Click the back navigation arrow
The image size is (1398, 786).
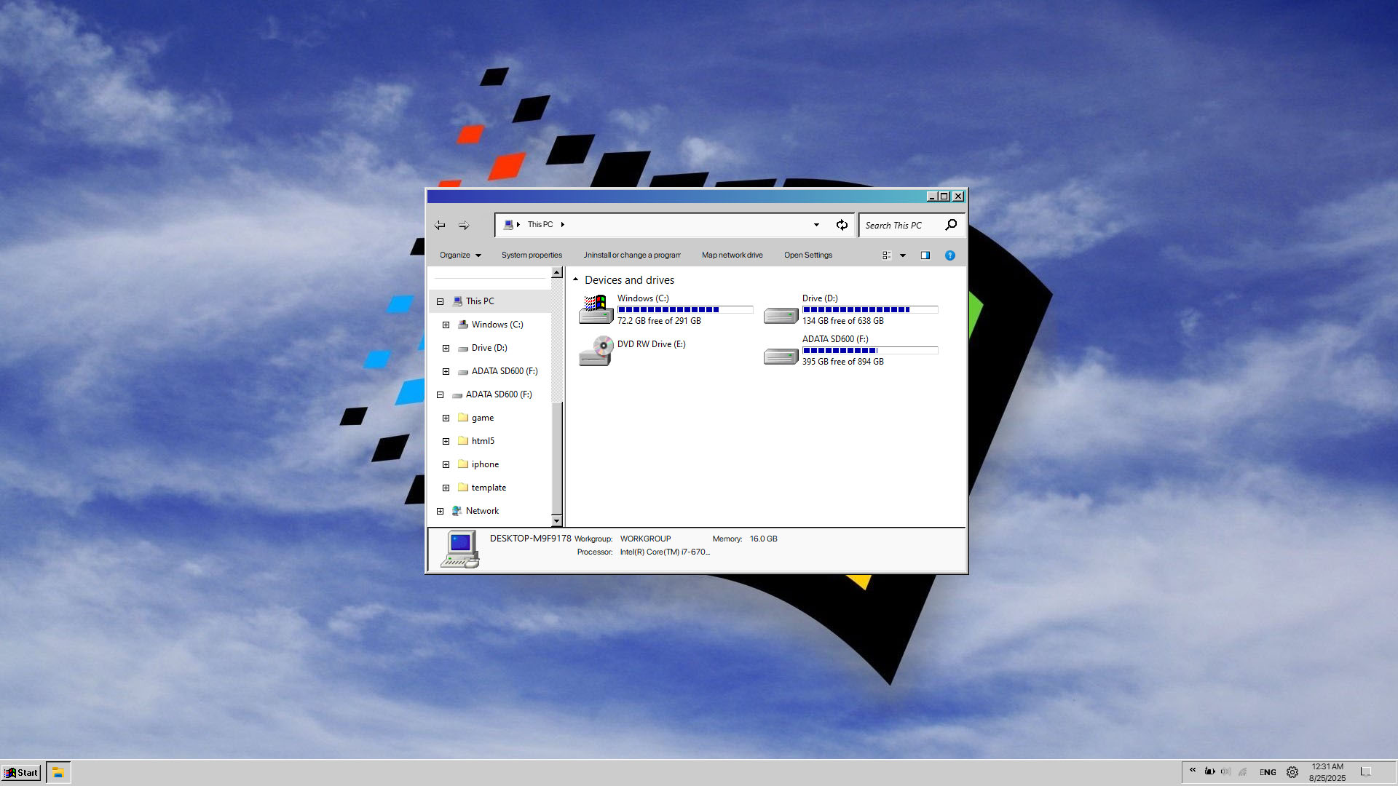tap(440, 226)
